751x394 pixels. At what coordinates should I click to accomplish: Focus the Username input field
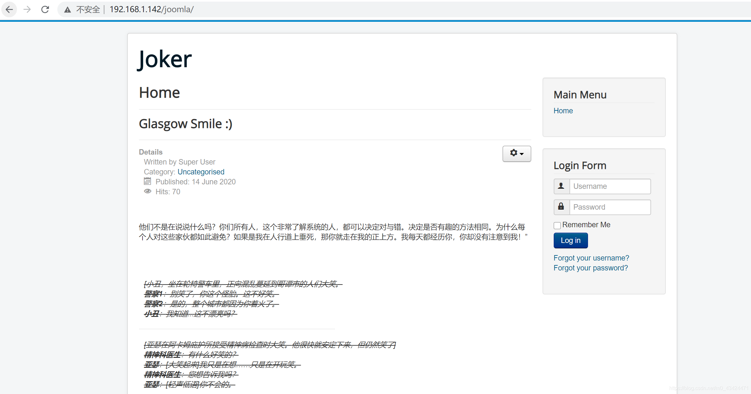point(610,186)
